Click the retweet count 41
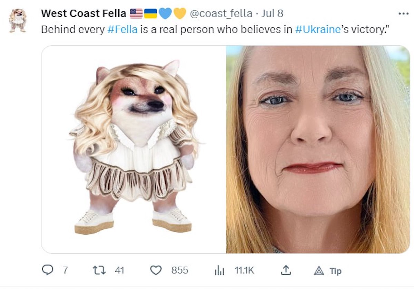The image size is (414, 289). [x=119, y=270]
